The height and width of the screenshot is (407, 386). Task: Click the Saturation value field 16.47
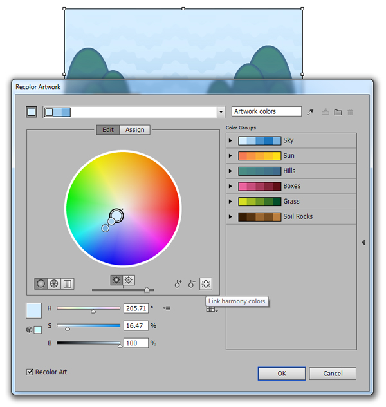[136, 325]
